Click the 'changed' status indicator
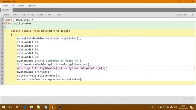Image resolution: width=196 pixels, height=110 pixels. click(188, 98)
